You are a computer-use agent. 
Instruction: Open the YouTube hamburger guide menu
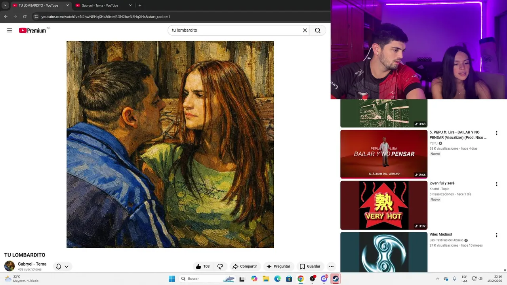(10, 30)
